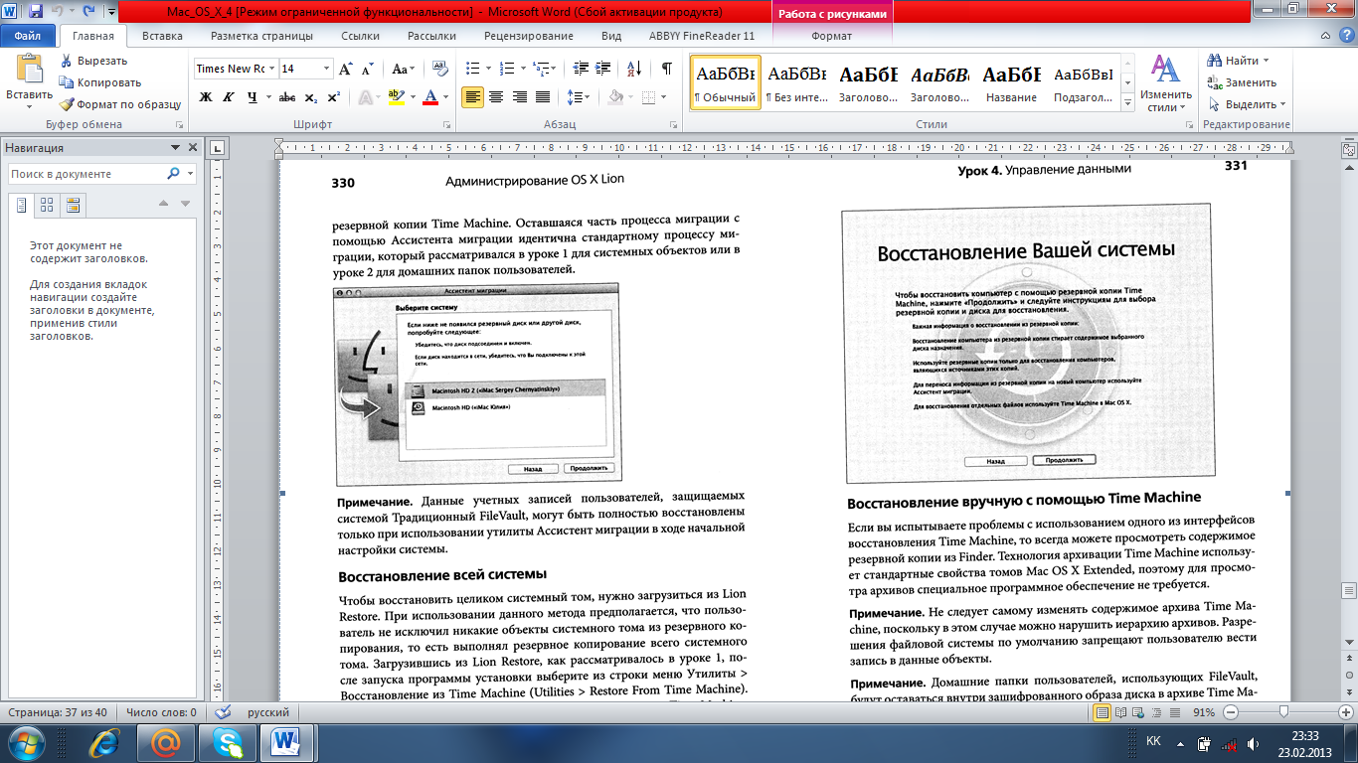Viewport: 1358px width, 763px height.
Task: Save the document from the quick access toolbar
Action: click(37, 12)
